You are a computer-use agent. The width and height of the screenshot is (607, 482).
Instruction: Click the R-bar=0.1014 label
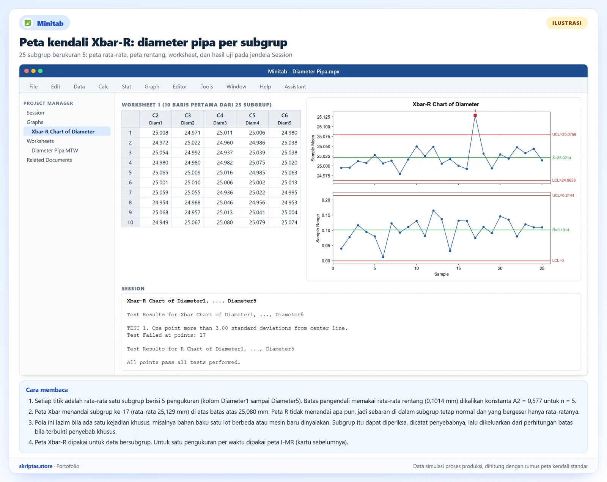pos(561,230)
